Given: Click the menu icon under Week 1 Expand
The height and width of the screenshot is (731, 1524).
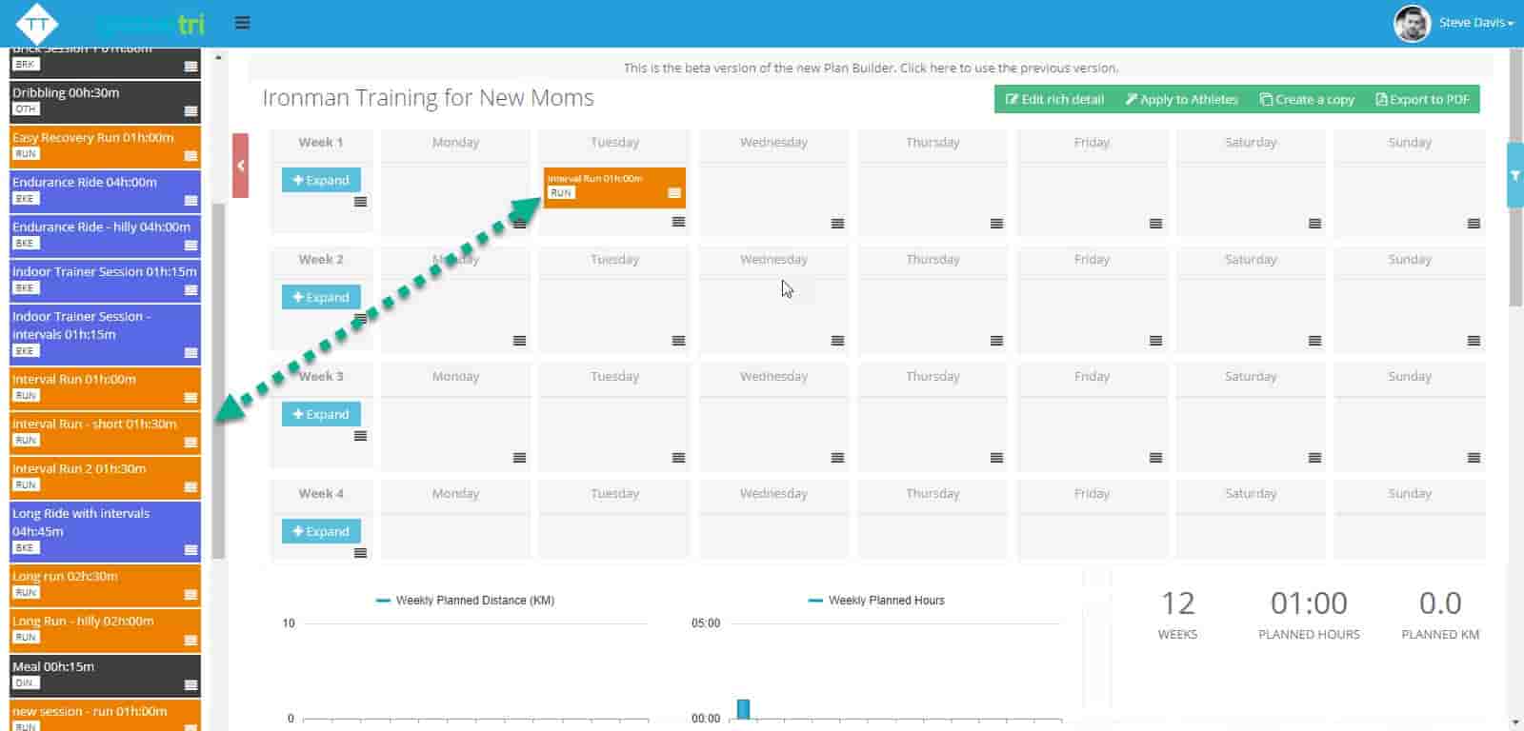Looking at the screenshot, I should tap(360, 202).
